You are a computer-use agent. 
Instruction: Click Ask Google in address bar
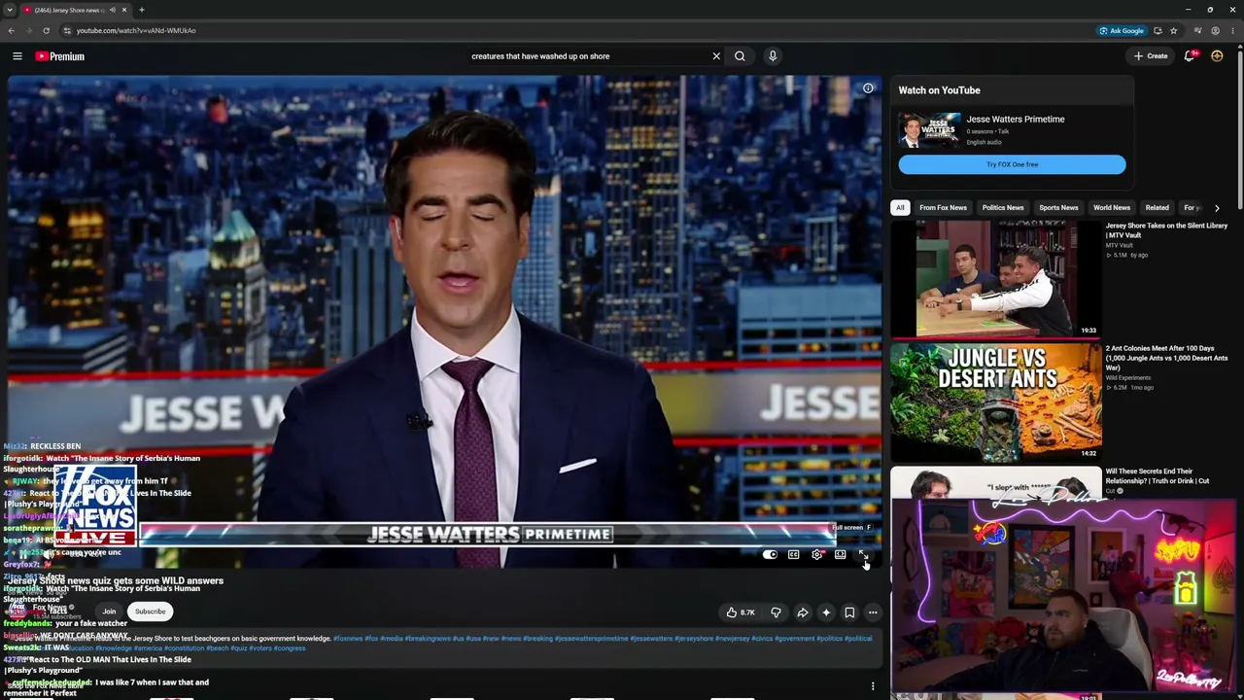[x=1122, y=30]
